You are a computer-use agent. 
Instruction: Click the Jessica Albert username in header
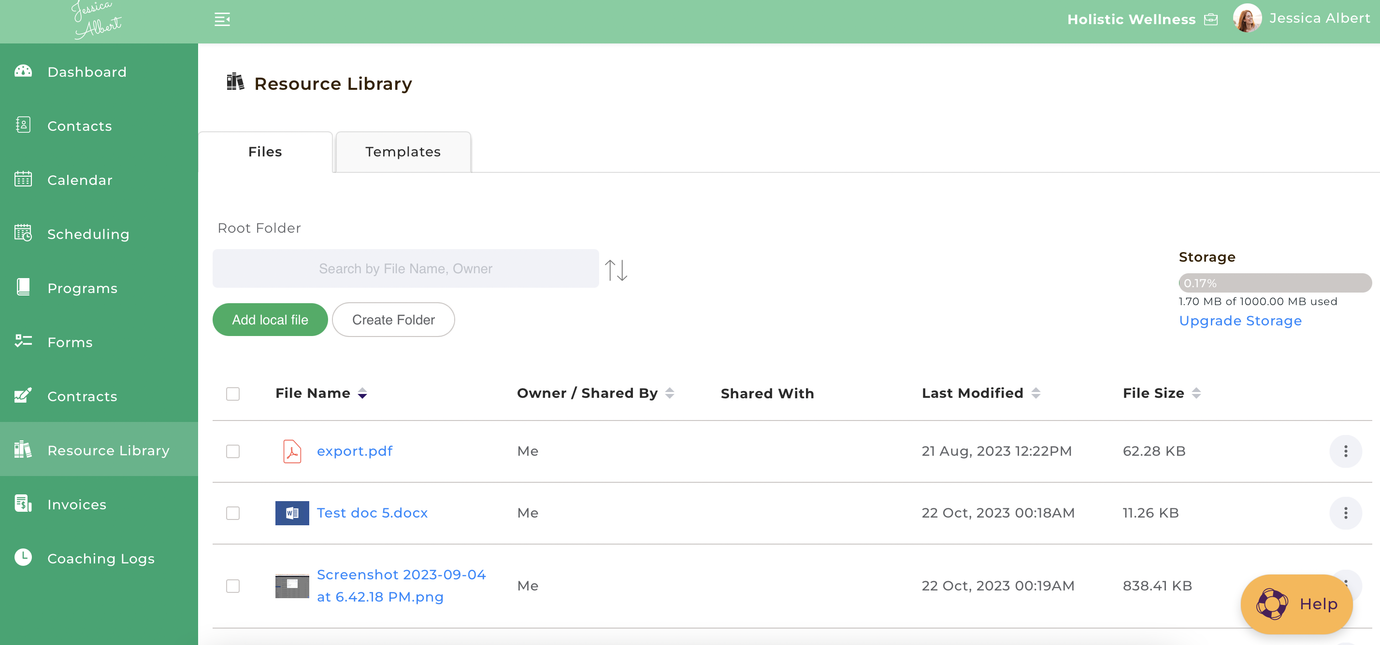(x=1319, y=18)
